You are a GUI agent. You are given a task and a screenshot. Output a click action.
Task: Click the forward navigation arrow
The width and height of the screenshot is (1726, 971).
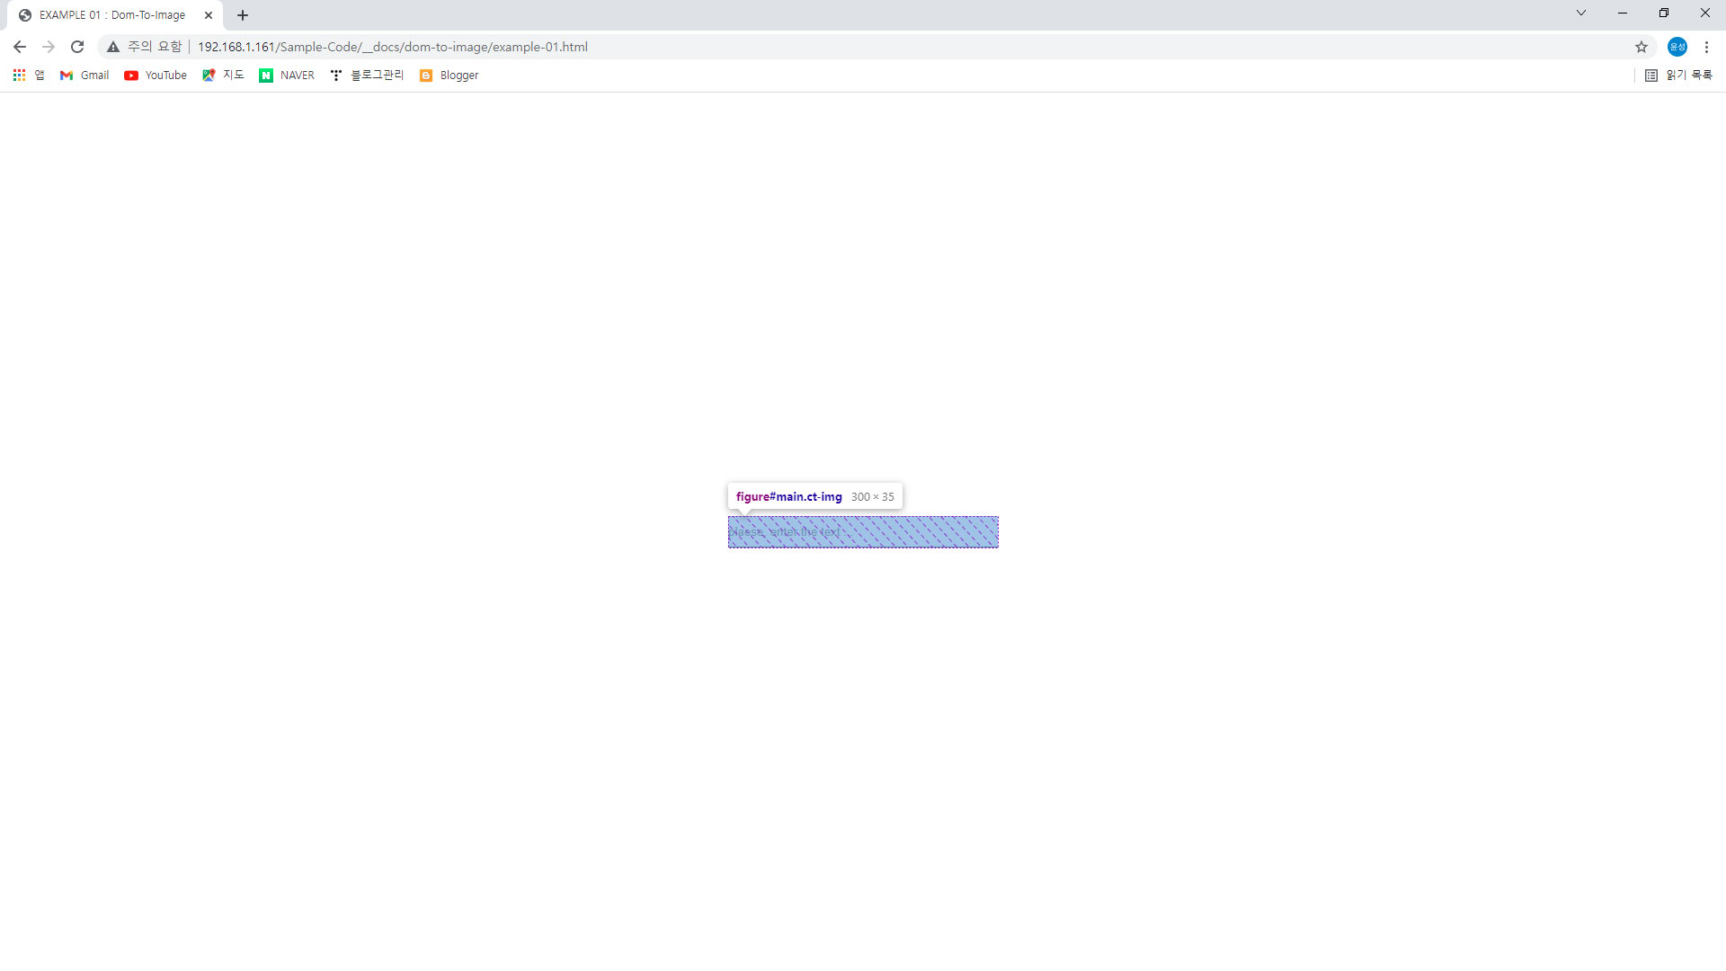pos(49,47)
